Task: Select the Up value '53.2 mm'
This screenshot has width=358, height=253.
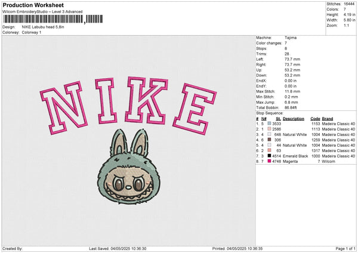Action: 292,70
